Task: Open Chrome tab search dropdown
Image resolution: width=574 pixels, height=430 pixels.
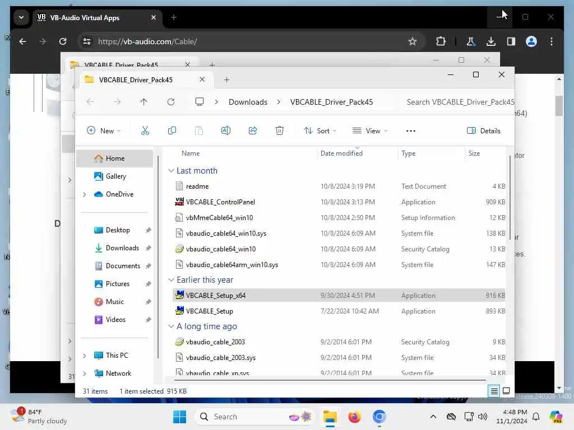Action: pyautogui.click(x=21, y=17)
